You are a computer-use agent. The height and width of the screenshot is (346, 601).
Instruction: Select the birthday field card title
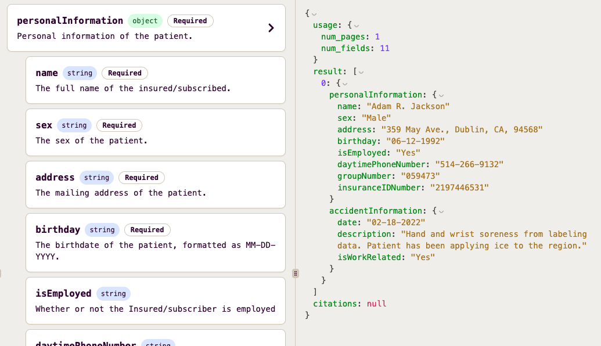coord(58,229)
